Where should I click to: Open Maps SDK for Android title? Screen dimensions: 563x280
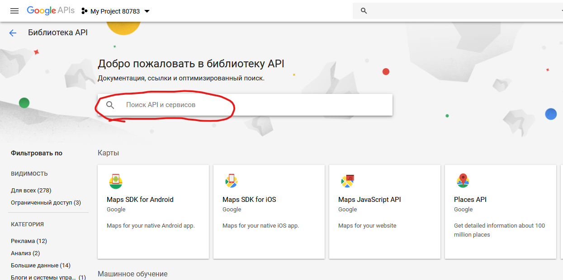[x=140, y=200]
